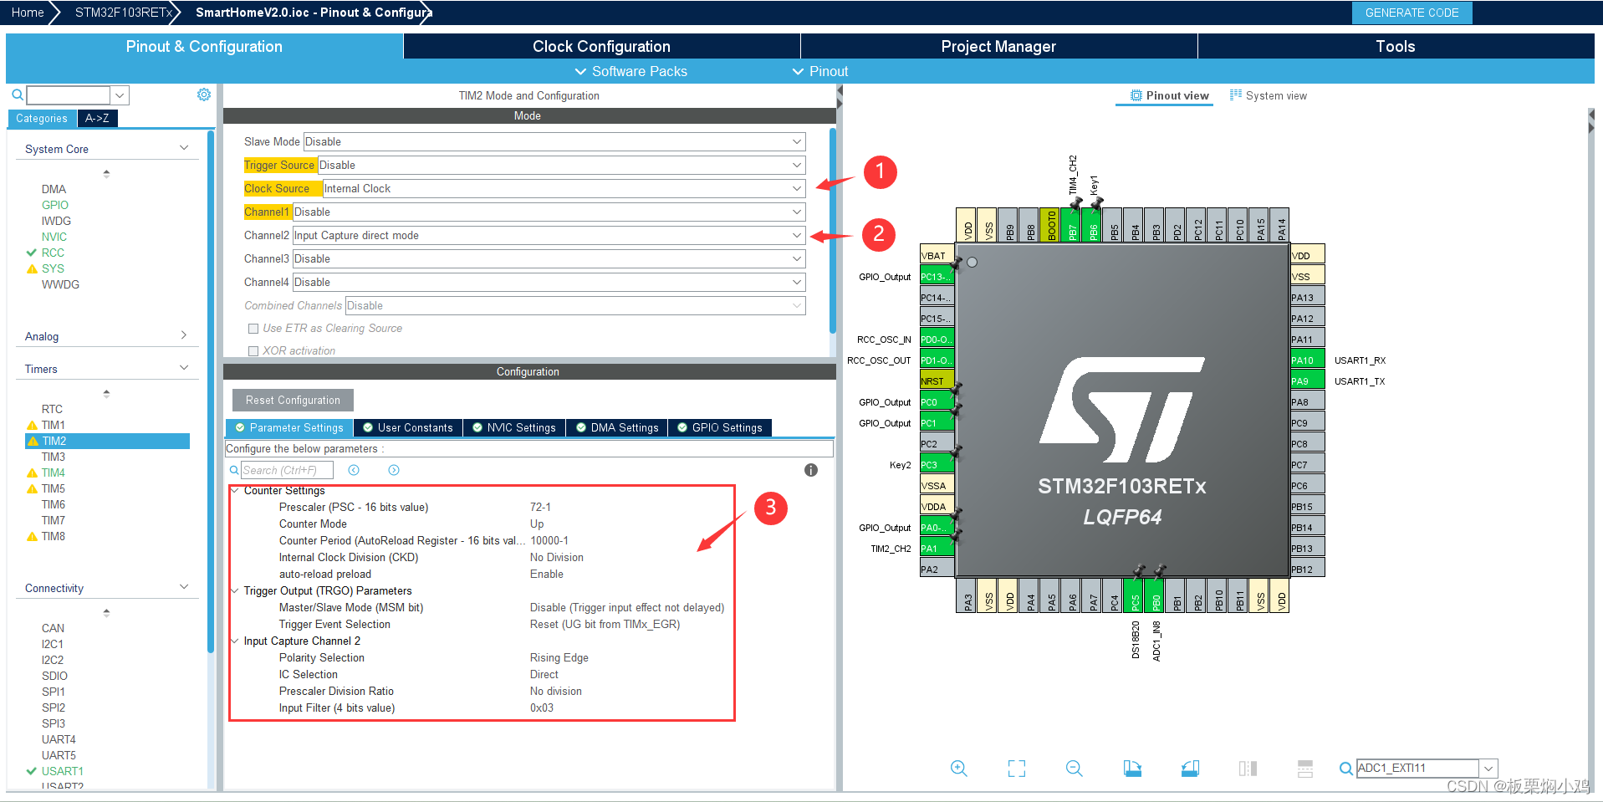Click the pin search magnifier icon
The image size is (1603, 802).
[x=1345, y=769]
